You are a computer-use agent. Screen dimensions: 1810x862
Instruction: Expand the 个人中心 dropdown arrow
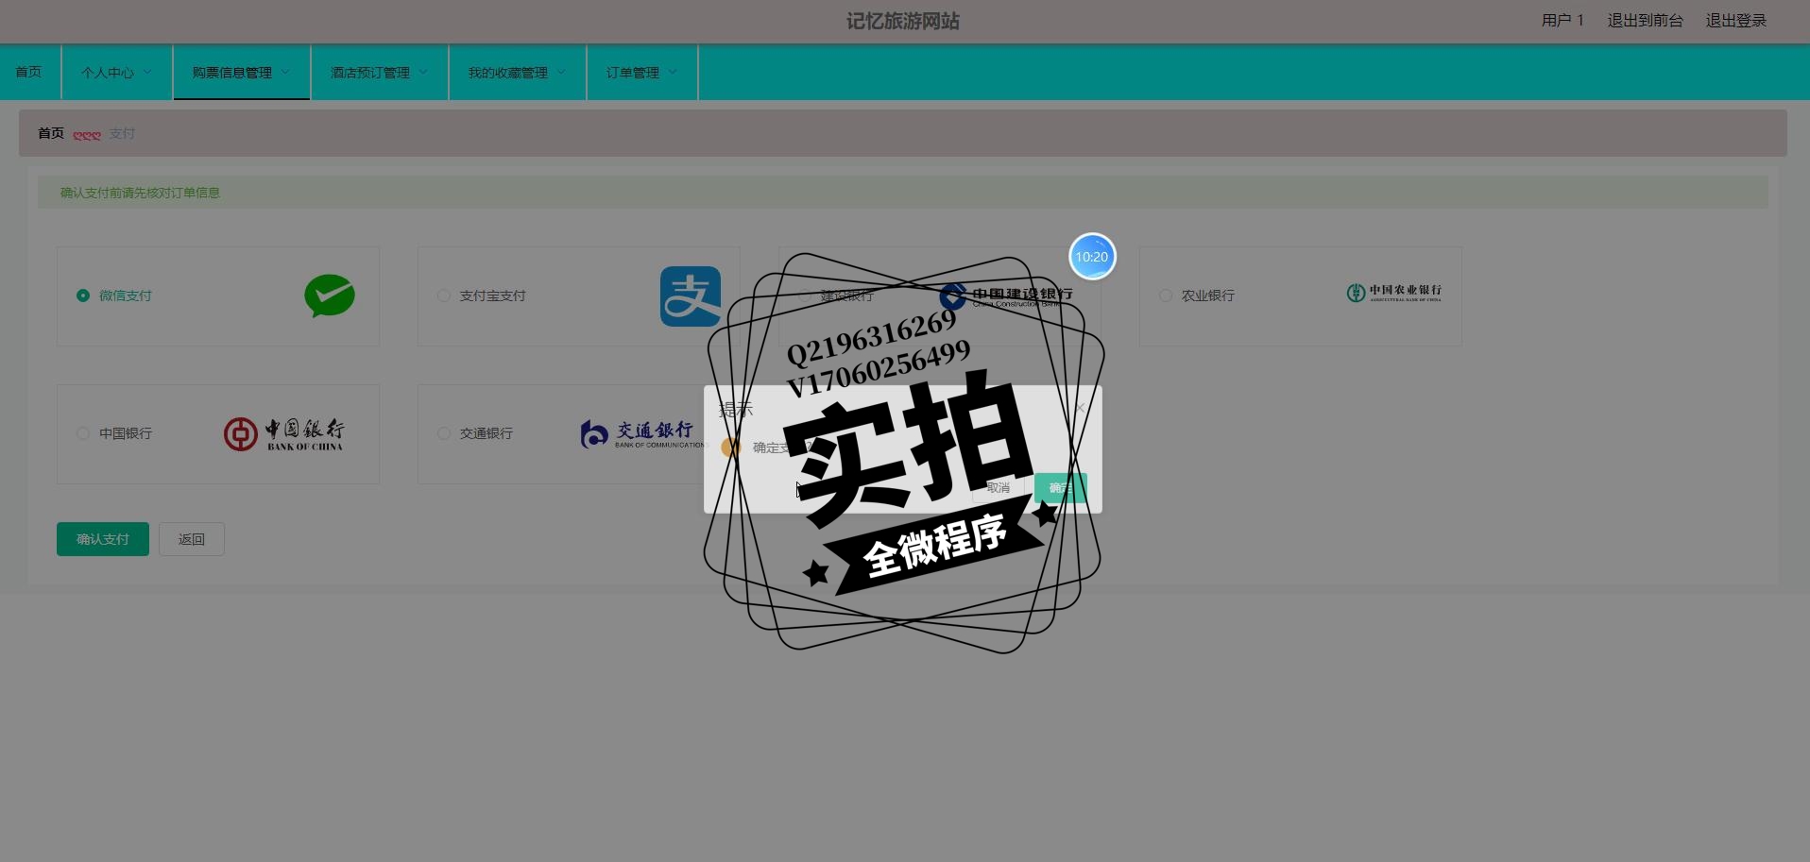pos(146,72)
